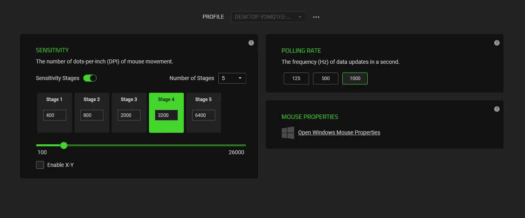Image resolution: width=525 pixels, height=218 pixels.
Task: Select the Stage 1 card
Action: [55, 113]
